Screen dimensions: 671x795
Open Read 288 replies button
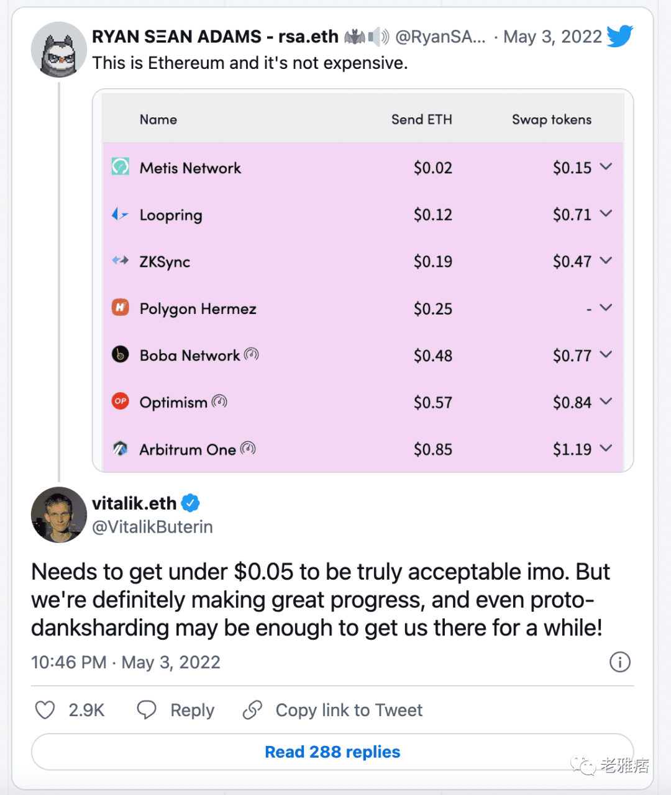[x=332, y=752]
